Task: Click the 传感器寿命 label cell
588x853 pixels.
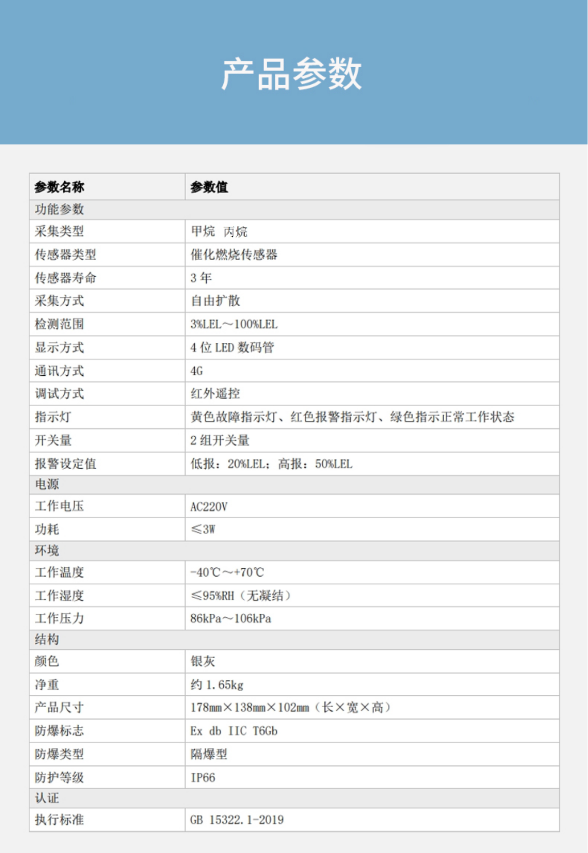Action: (x=65, y=278)
